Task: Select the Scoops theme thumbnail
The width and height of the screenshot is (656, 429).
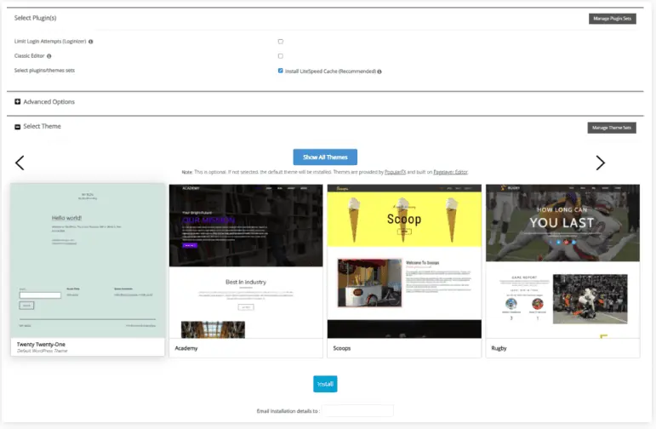Action: click(x=404, y=261)
